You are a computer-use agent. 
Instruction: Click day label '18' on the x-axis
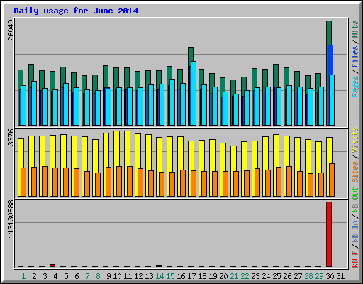(202, 276)
